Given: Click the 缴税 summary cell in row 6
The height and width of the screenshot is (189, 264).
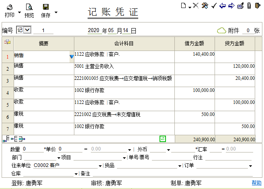Looking at the screenshot, I should [44, 117].
